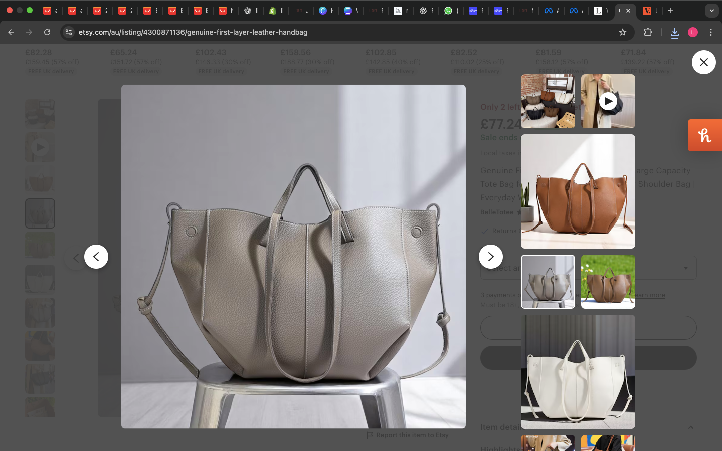
Task: Advance to the next photo with the right arrow
Action: (491, 257)
